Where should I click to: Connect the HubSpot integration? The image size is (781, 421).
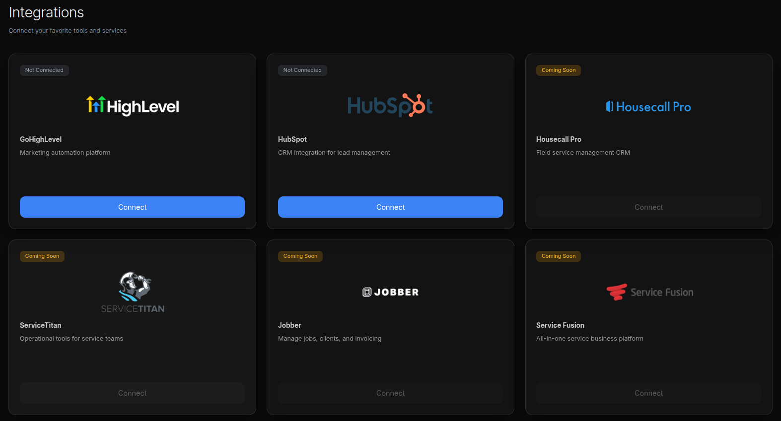click(x=390, y=207)
